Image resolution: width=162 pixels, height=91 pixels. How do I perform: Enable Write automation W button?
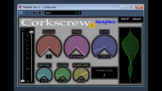(39, 13)
